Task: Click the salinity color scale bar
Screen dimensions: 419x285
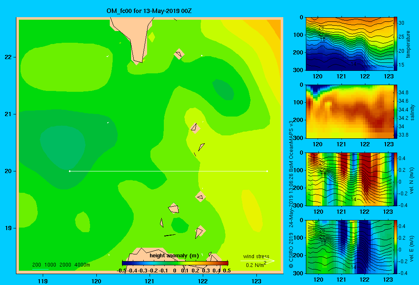Action: coord(396,111)
